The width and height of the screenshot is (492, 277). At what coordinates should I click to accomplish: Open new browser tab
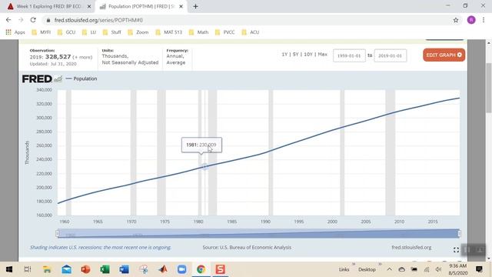pyautogui.click(x=195, y=6)
